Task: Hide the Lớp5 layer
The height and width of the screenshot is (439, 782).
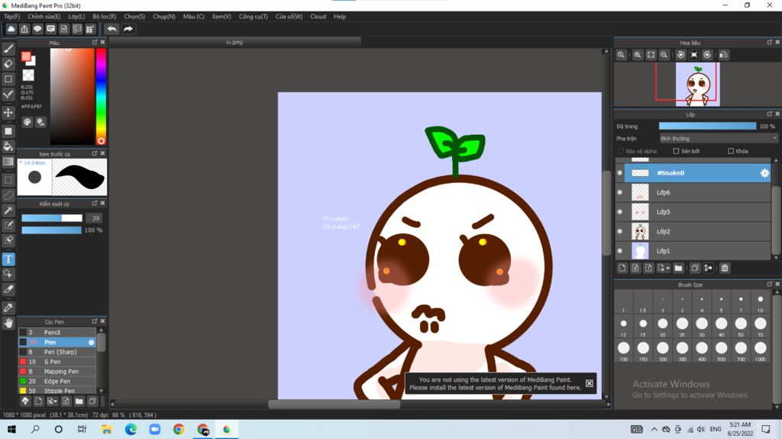Action: click(620, 212)
